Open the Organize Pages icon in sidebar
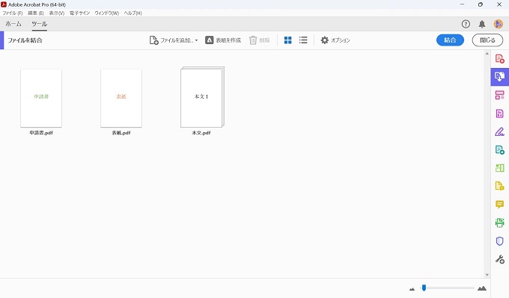This screenshot has width=509, height=298. 499,95
